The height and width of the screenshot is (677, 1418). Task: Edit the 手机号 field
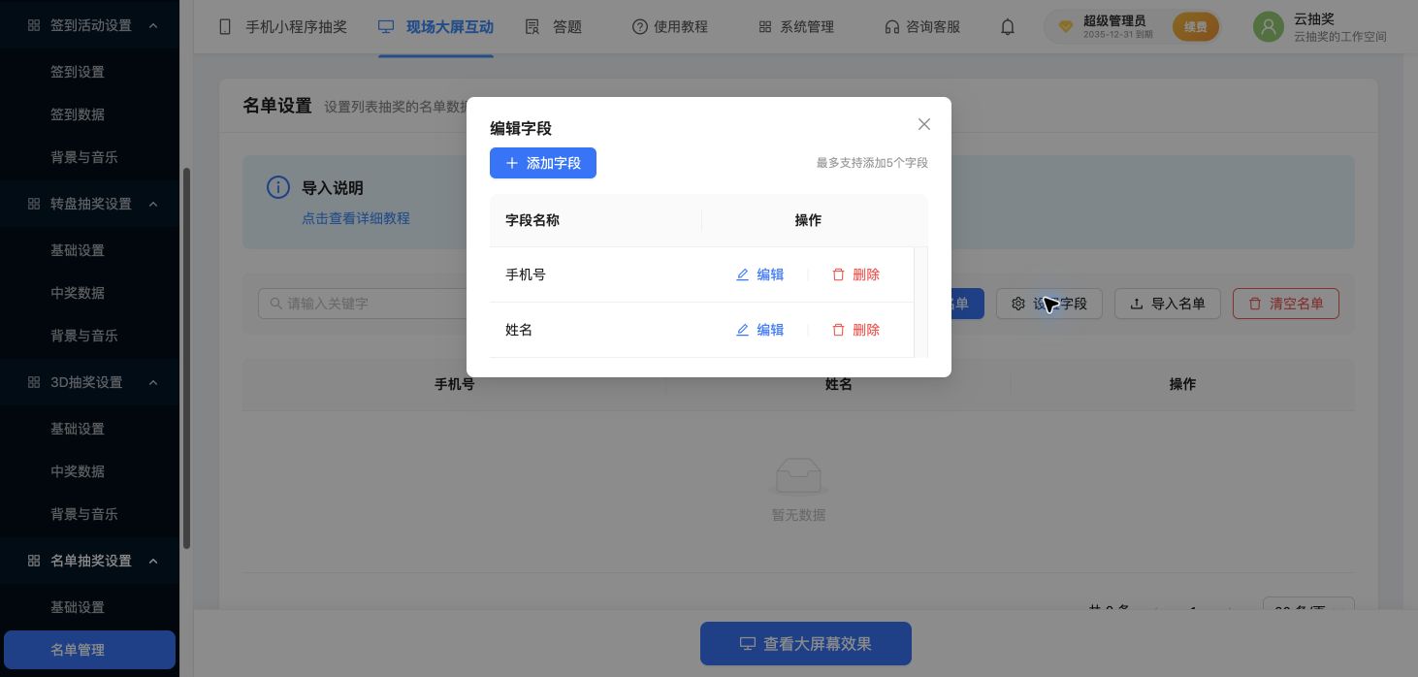tap(759, 274)
